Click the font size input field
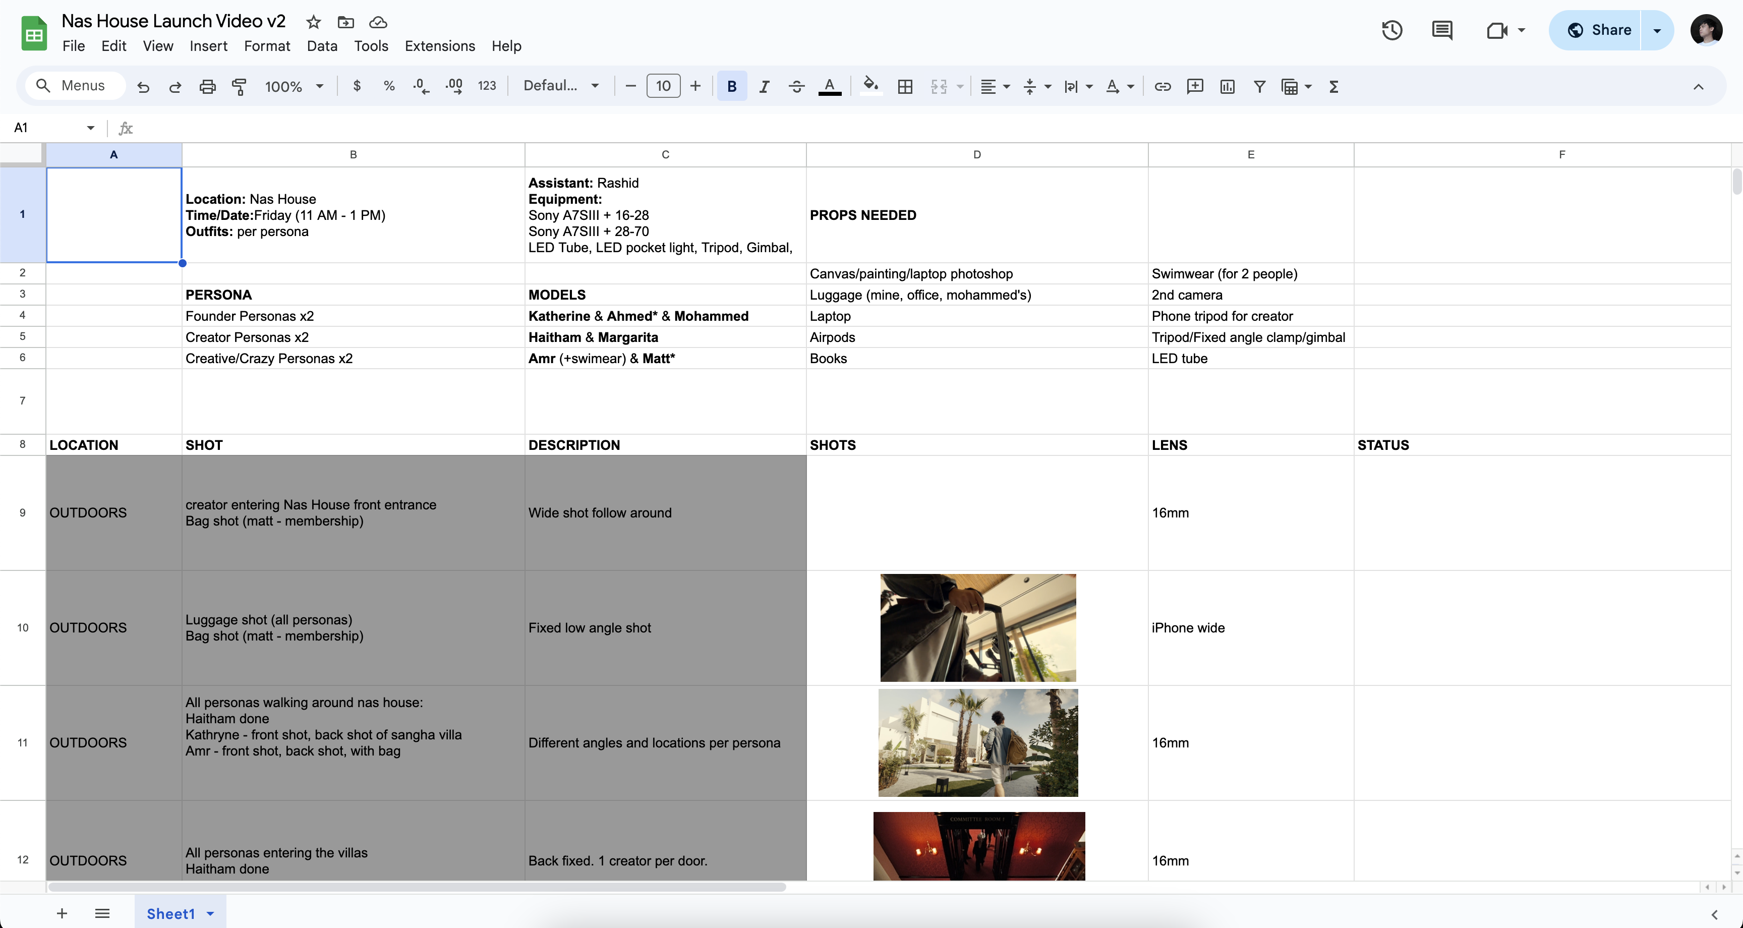This screenshot has height=928, width=1743. pyautogui.click(x=663, y=86)
